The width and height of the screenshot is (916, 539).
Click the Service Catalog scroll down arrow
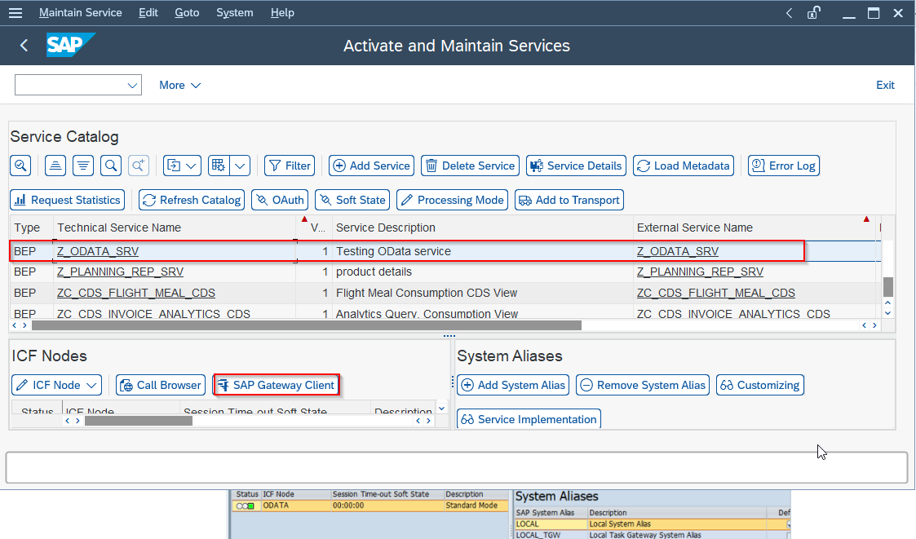(x=888, y=313)
